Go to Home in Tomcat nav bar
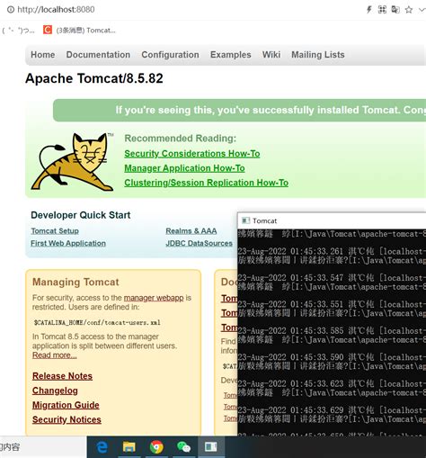The image size is (426, 458). [43, 55]
